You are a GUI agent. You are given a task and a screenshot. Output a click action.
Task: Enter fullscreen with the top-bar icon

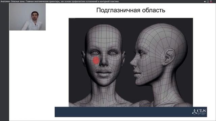point(208,1)
